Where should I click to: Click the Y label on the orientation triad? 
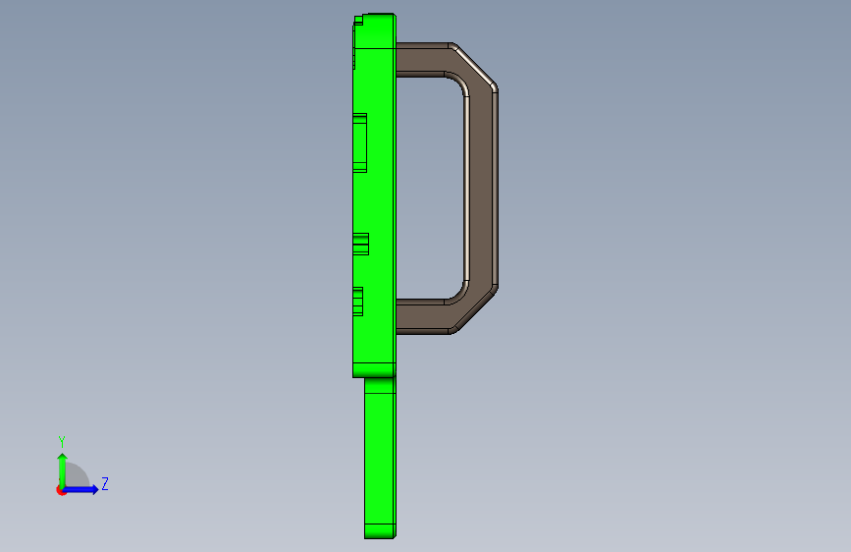[x=62, y=441]
